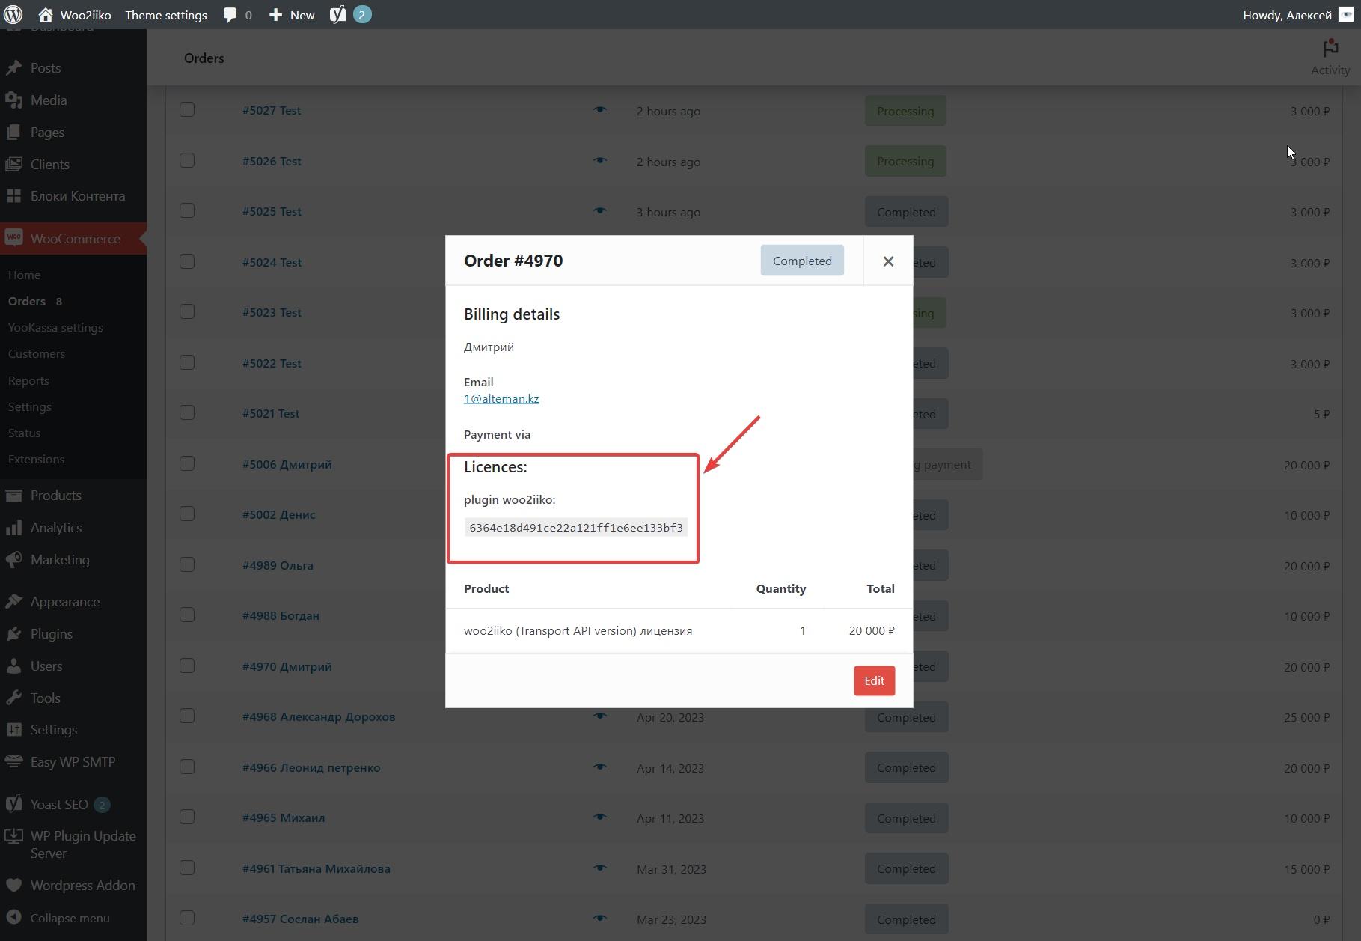
Task: Click Processing status badge of order #5026
Action: (905, 161)
